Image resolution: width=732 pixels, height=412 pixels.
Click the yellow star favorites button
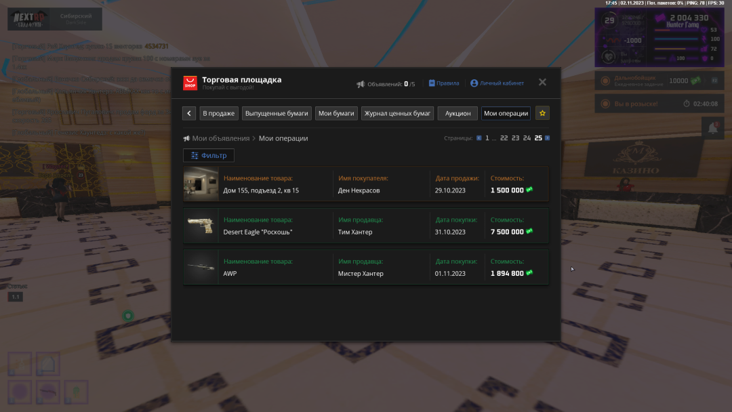point(542,113)
